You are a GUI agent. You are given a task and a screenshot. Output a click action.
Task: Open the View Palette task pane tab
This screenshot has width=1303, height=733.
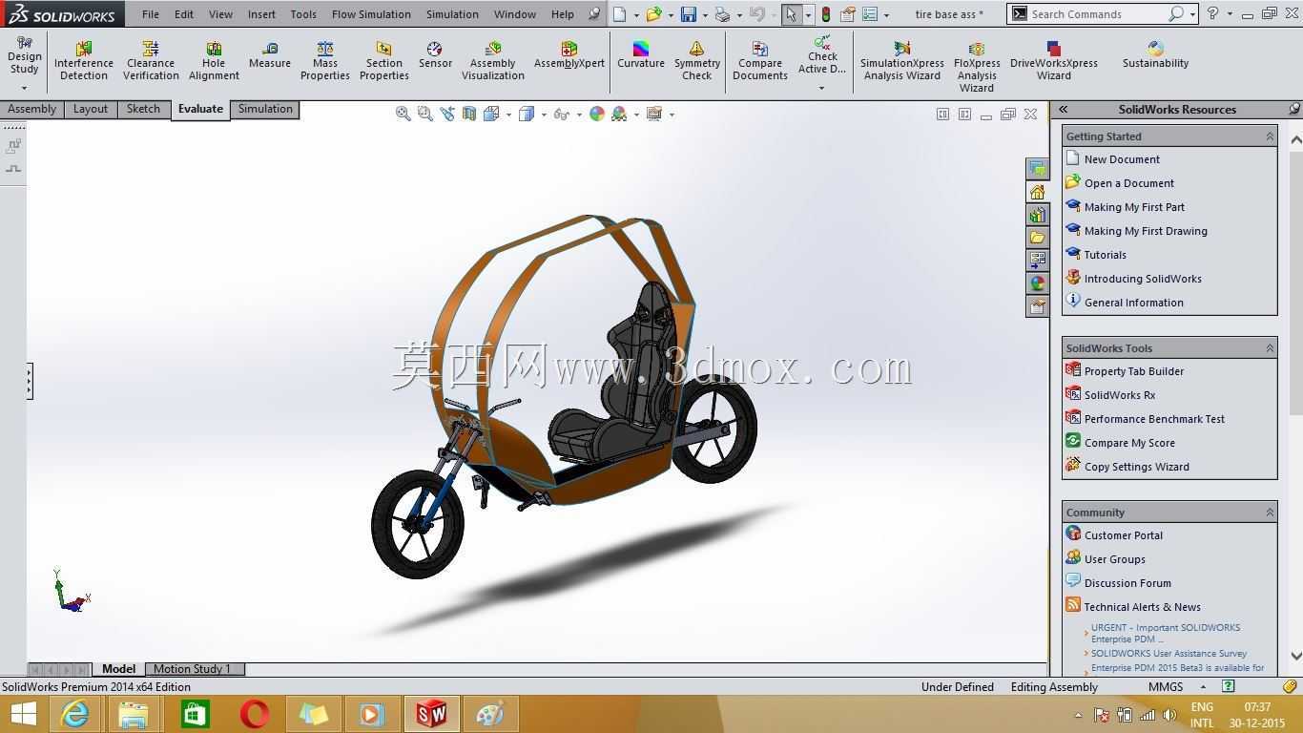point(1037,261)
